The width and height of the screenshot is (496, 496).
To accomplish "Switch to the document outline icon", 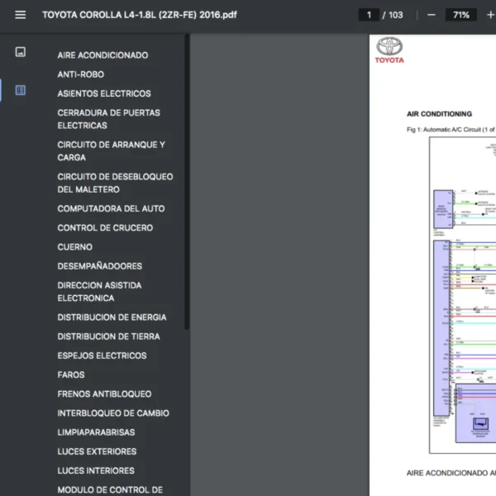I will 20,90.
